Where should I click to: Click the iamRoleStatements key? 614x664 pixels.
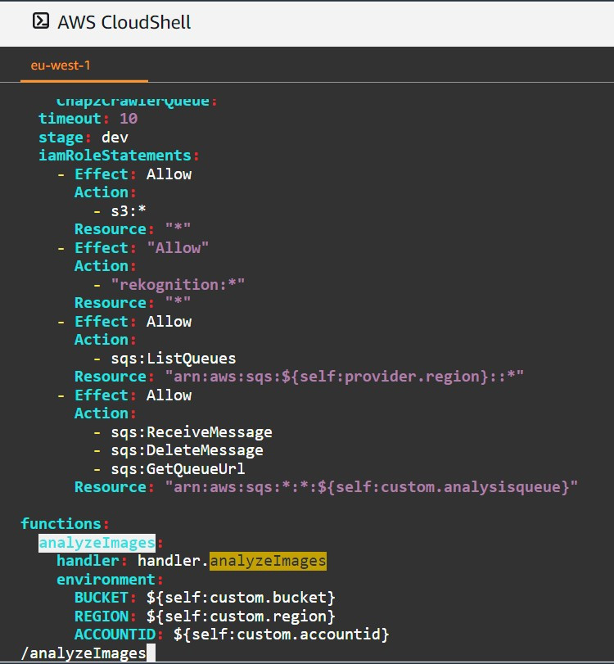115,156
